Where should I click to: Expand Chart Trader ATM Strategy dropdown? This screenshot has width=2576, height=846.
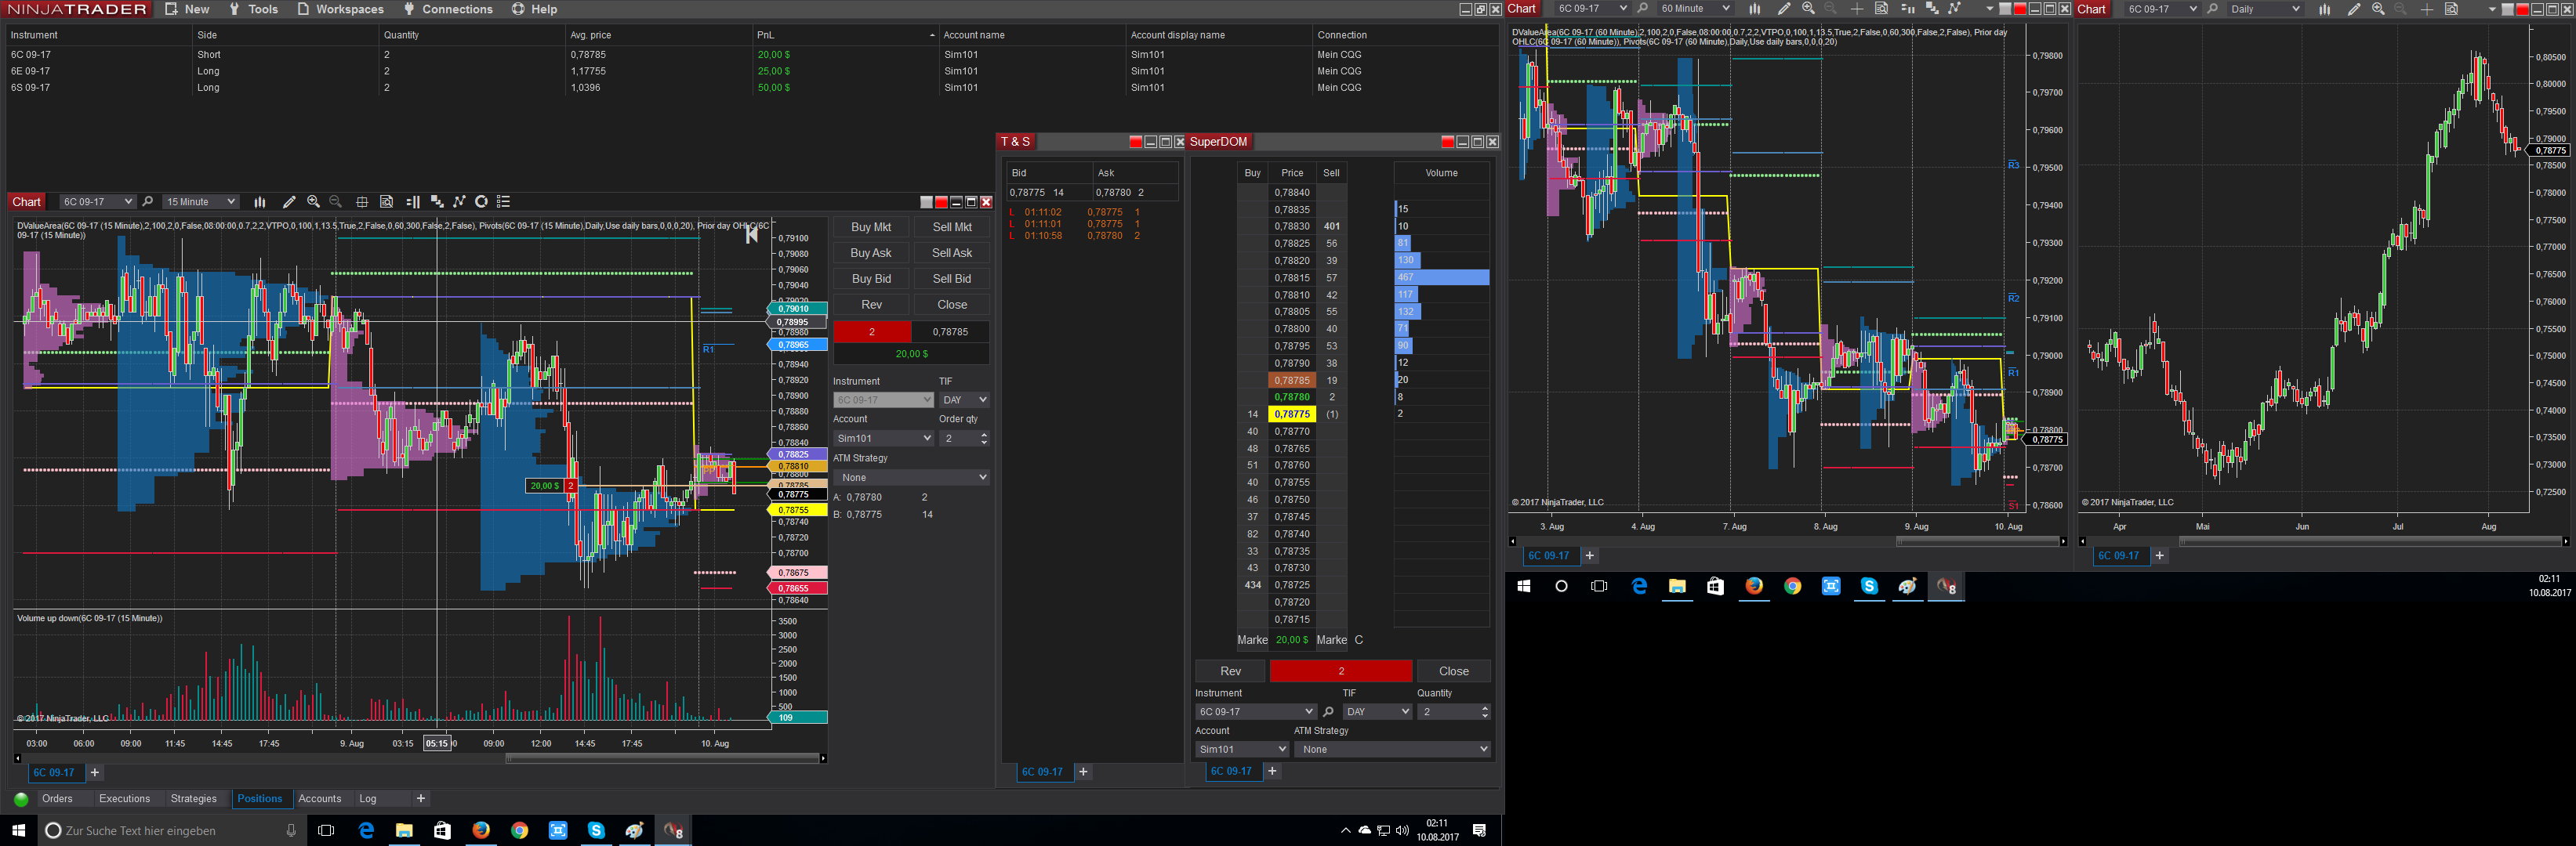coord(912,477)
